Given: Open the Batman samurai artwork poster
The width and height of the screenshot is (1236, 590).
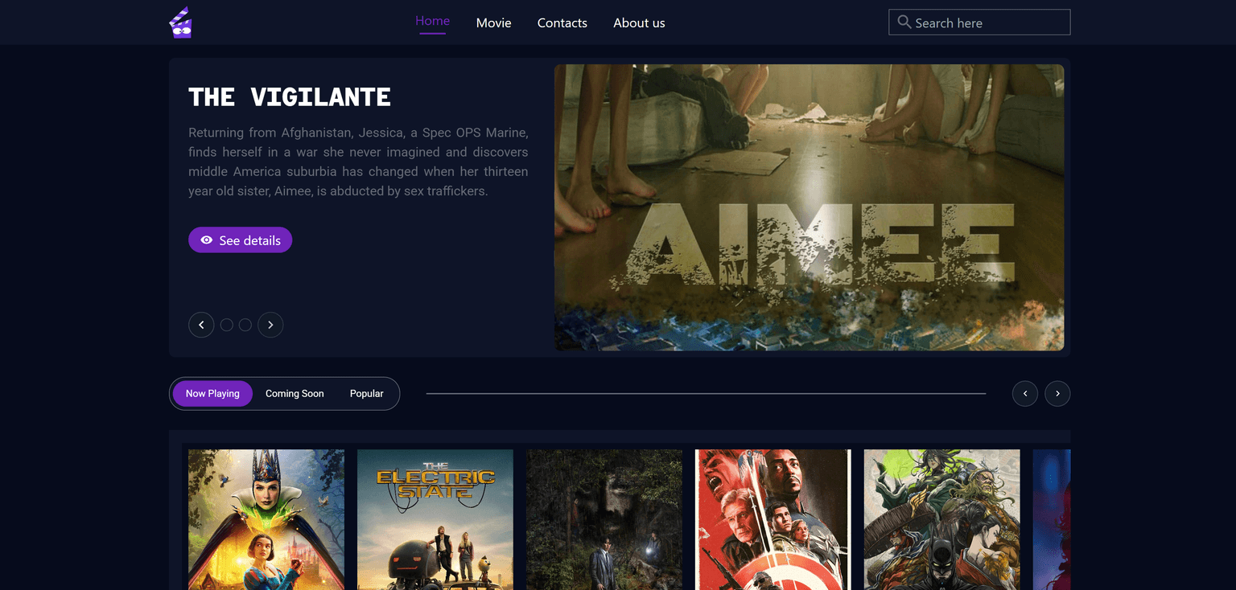Looking at the screenshot, I should (x=942, y=519).
